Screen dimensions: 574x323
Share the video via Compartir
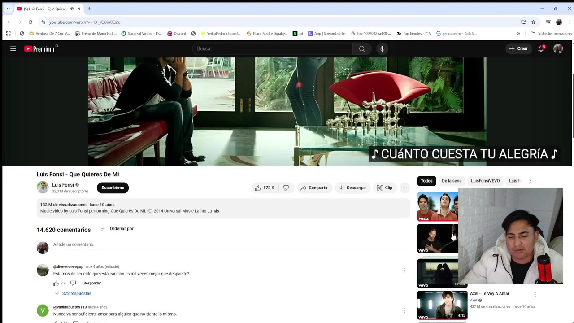(314, 188)
